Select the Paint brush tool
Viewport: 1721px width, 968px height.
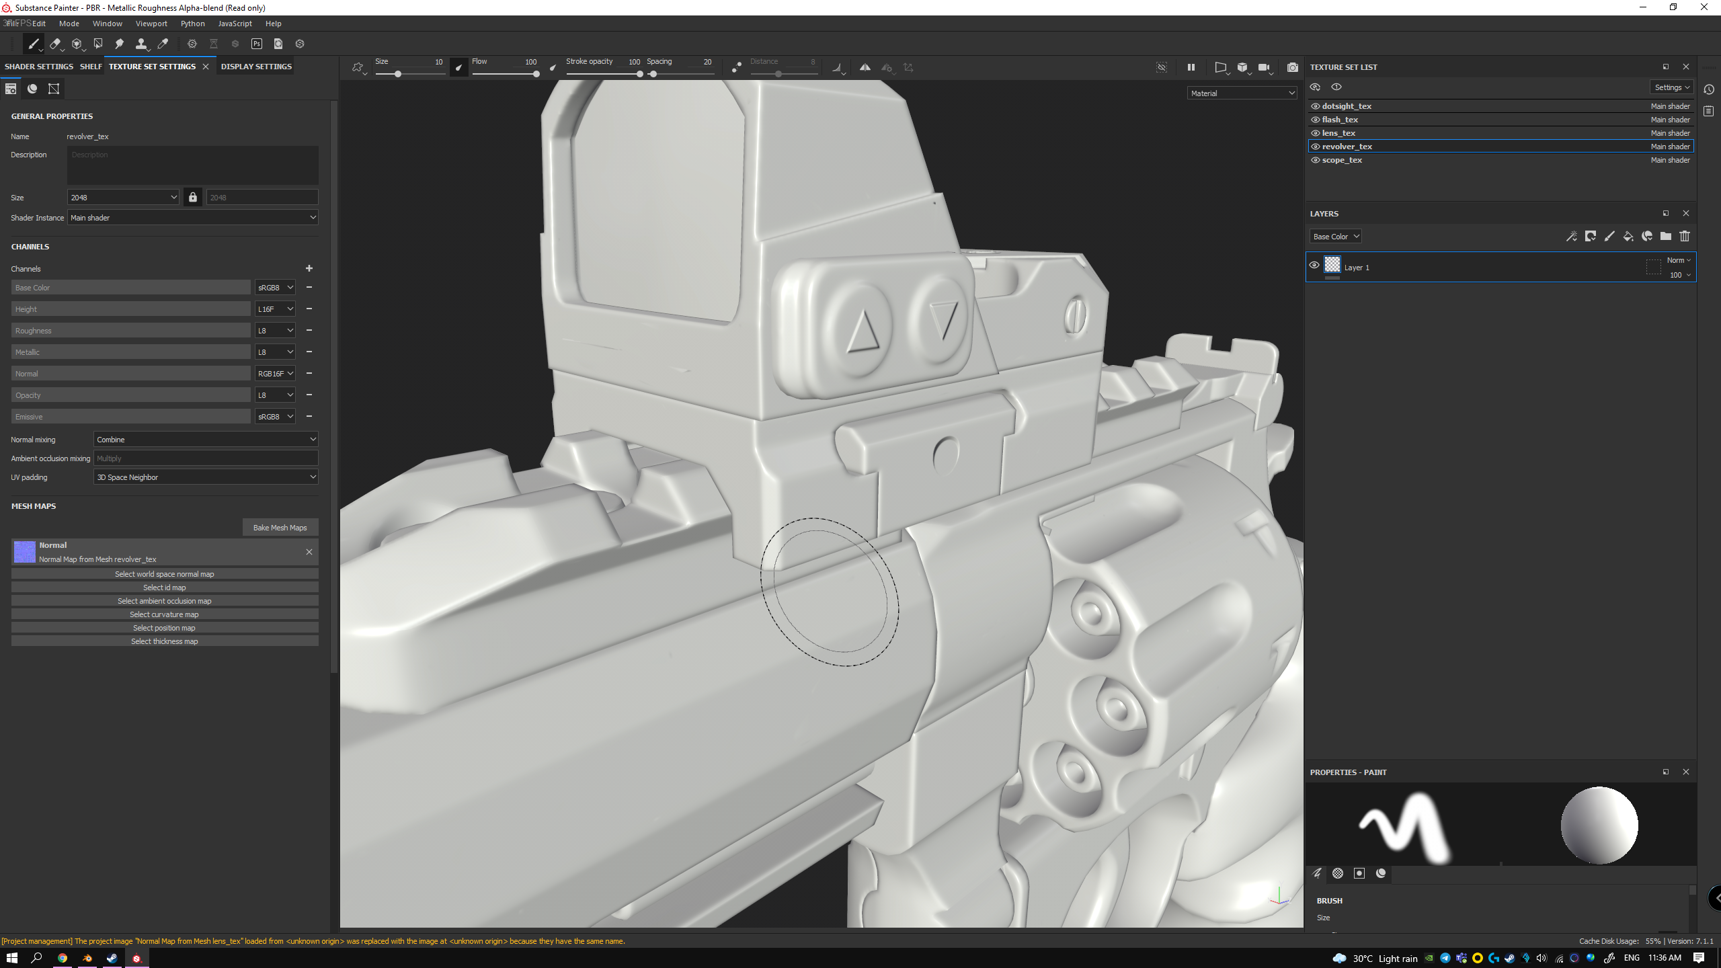tap(33, 44)
